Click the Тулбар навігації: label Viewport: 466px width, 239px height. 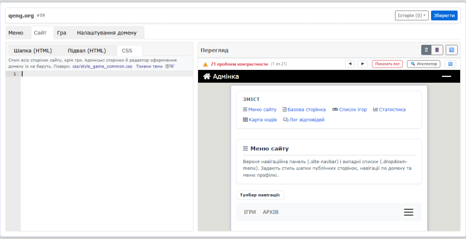click(x=260, y=195)
